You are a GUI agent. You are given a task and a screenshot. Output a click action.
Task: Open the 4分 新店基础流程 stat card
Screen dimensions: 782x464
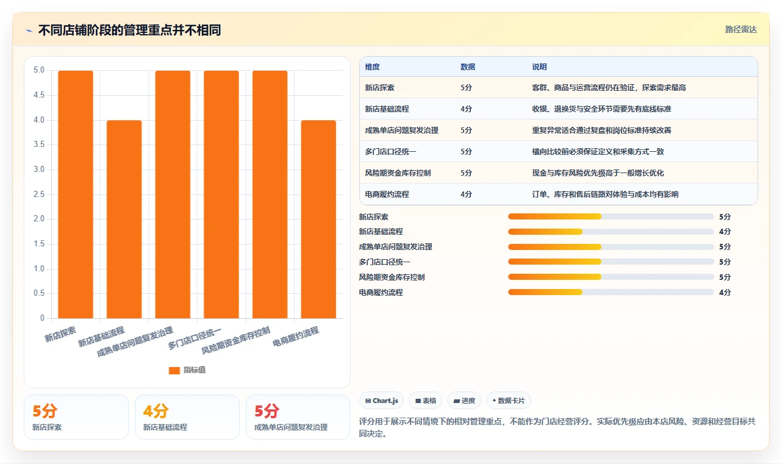187,417
